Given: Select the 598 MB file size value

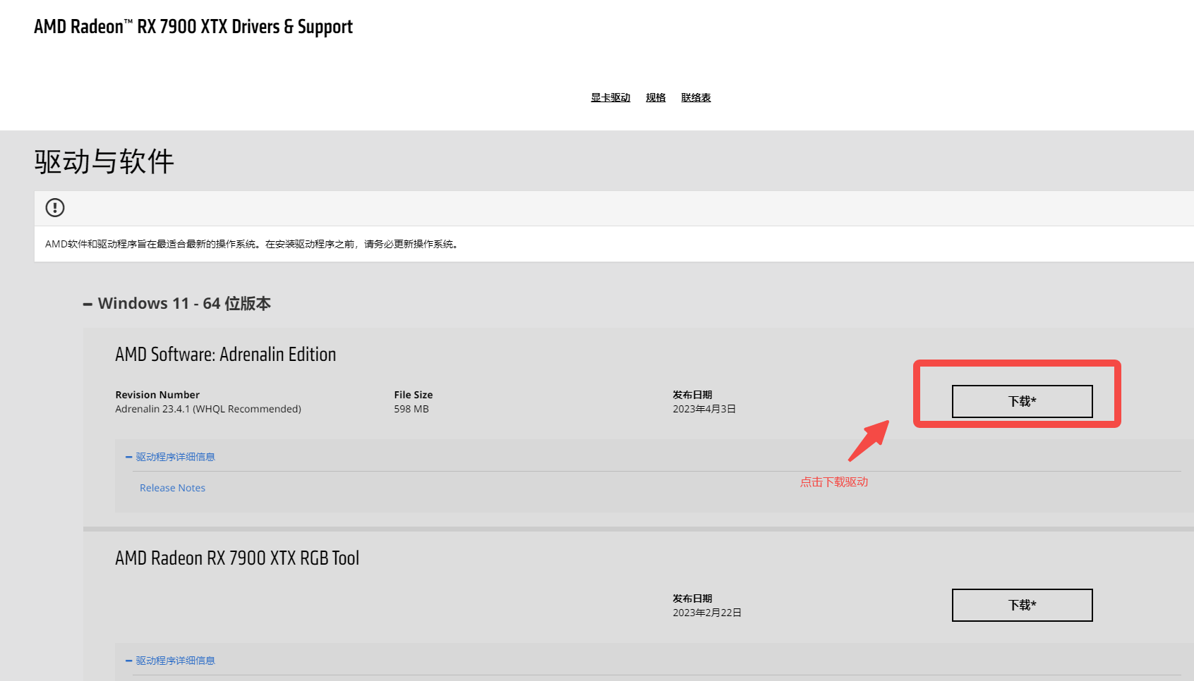Looking at the screenshot, I should point(411,409).
